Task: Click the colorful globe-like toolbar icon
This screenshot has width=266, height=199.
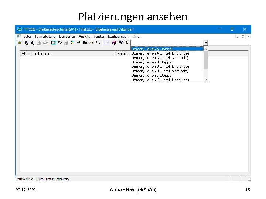Action: pyautogui.click(x=72, y=43)
